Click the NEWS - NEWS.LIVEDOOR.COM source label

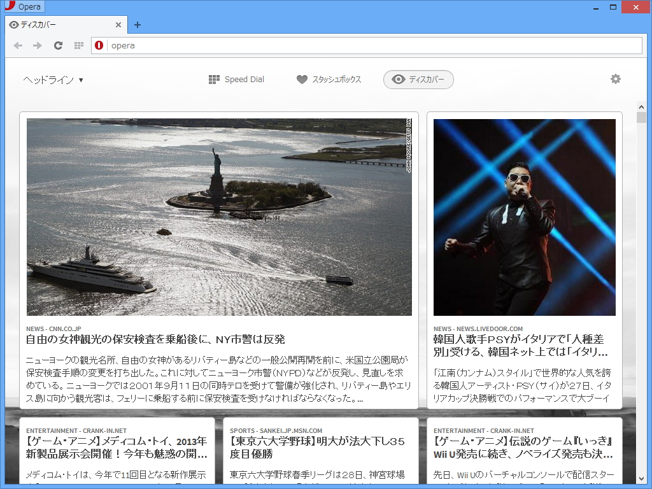point(478,329)
